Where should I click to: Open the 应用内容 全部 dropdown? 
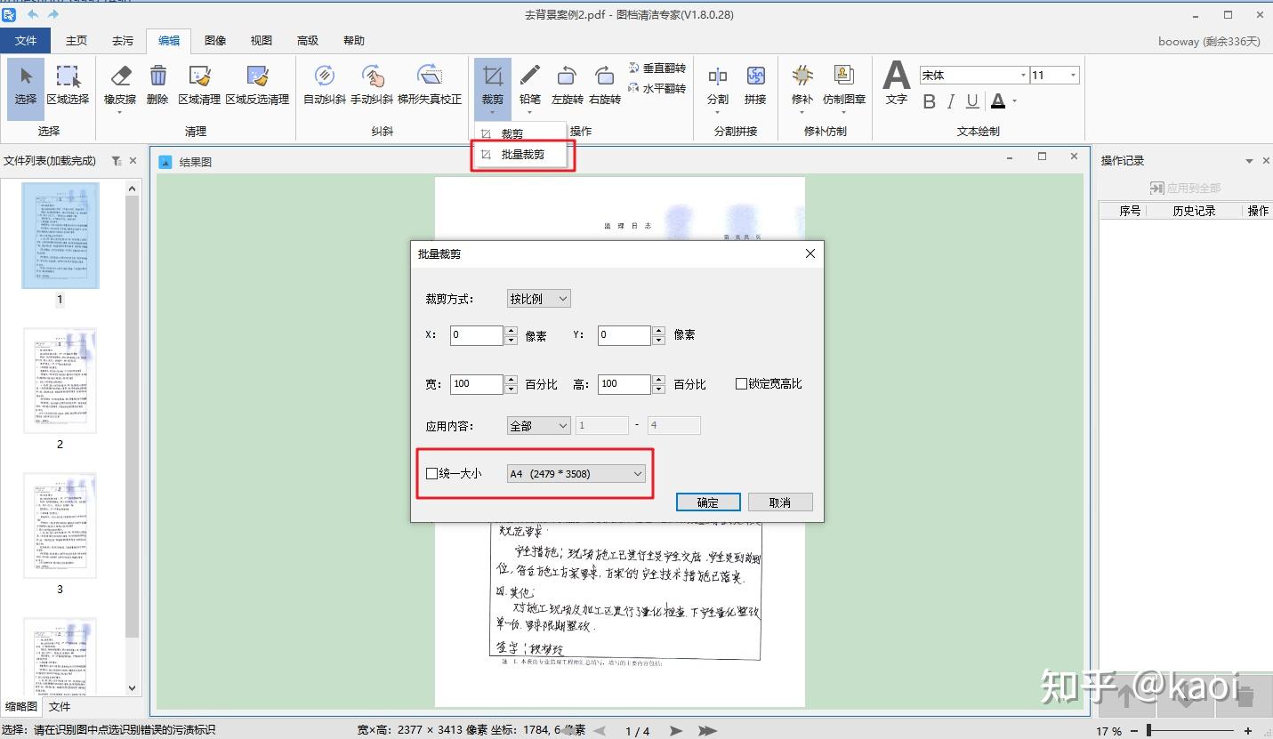click(x=539, y=426)
